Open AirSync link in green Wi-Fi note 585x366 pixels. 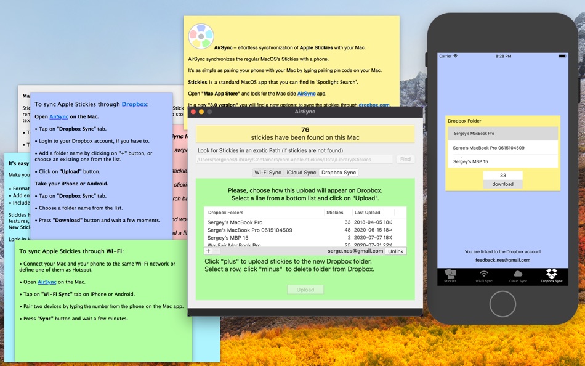tap(47, 282)
